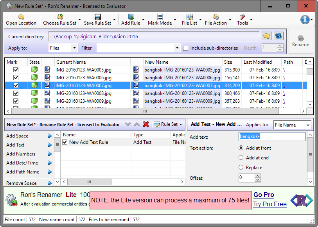Image resolution: width=318 pixels, height=227 pixels.
Task: Click the Current directory path field
Action: (x=154, y=36)
